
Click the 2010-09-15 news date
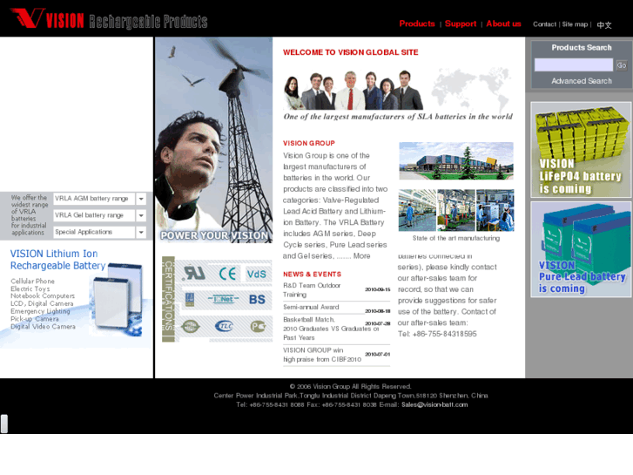pos(378,289)
